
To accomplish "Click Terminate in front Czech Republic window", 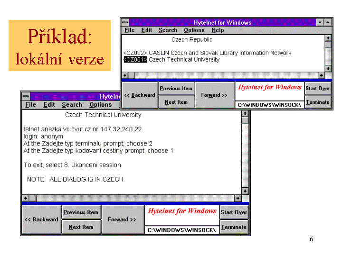I will [x=318, y=102].
